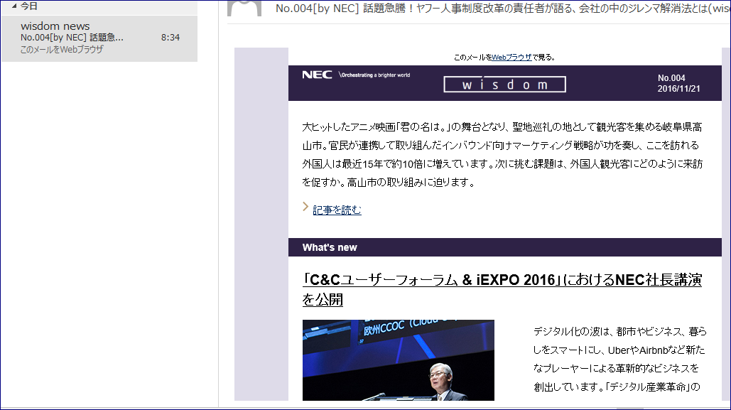Click the 8:34 received time
The height and width of the screenshot is (410, 731).
tap(170, 38)
